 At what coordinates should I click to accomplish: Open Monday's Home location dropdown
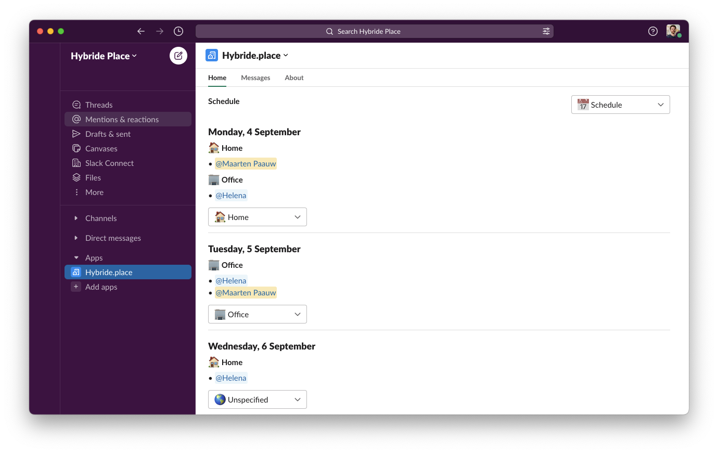258,217
